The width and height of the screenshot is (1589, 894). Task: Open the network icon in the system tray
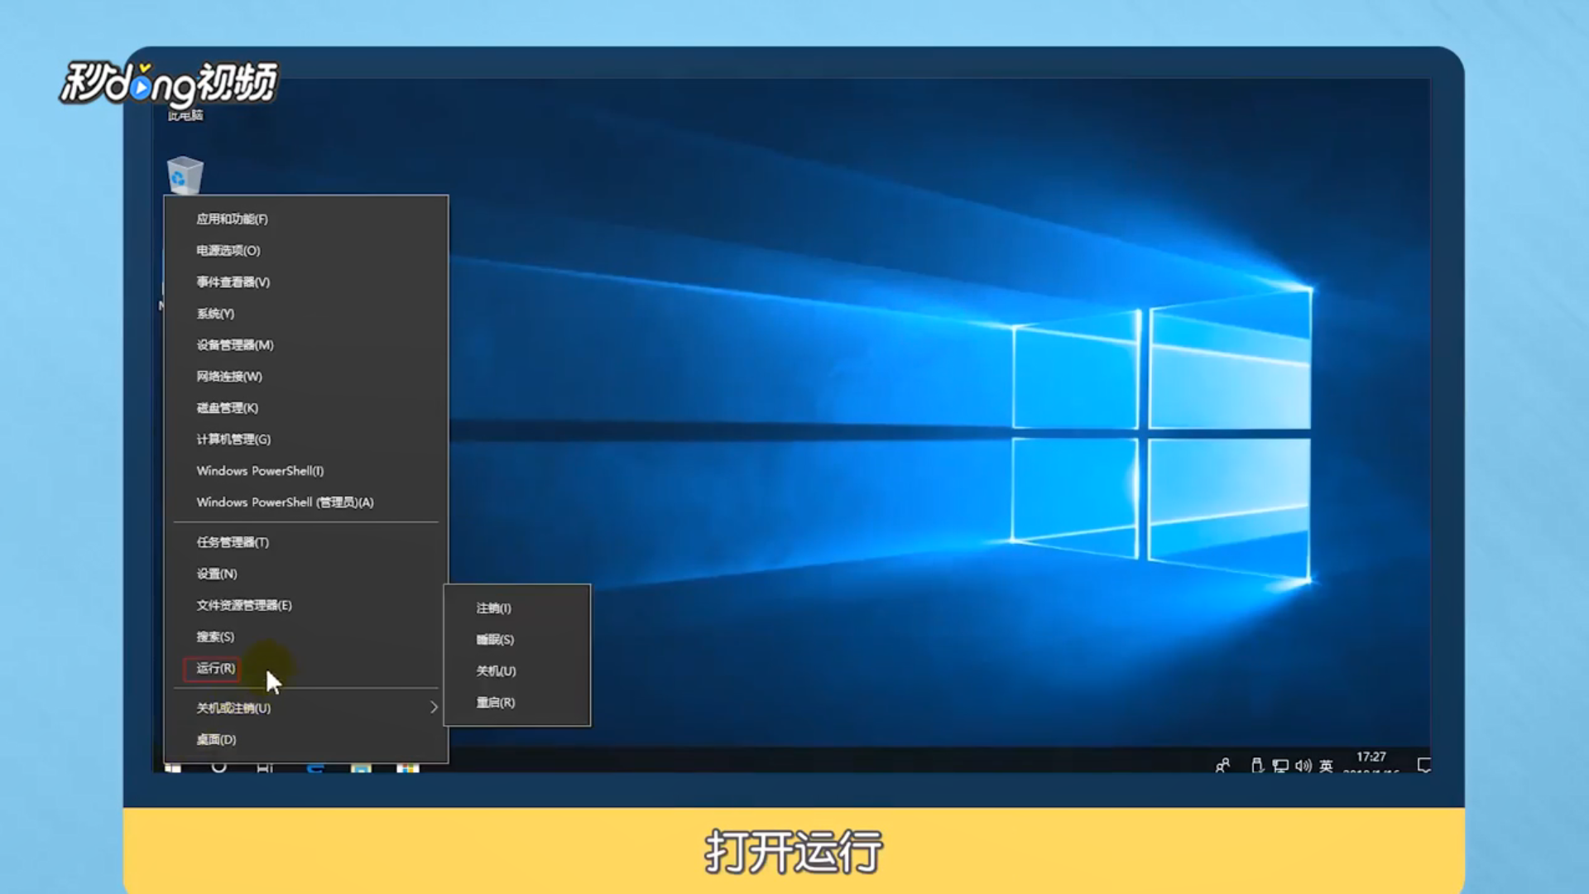1280,766
